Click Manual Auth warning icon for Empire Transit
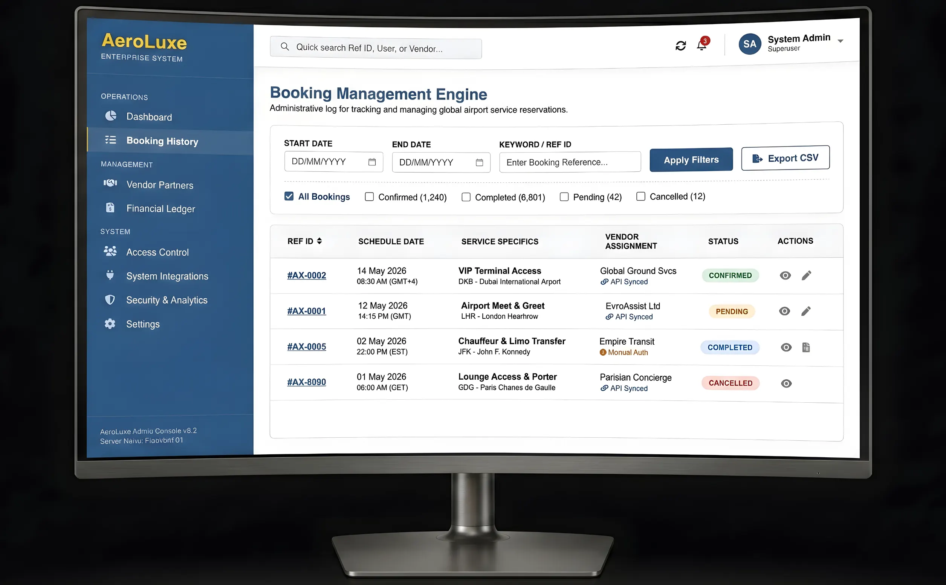Image resolution: width=946 pixels, height=585 pixels. (x=603, y=352)
